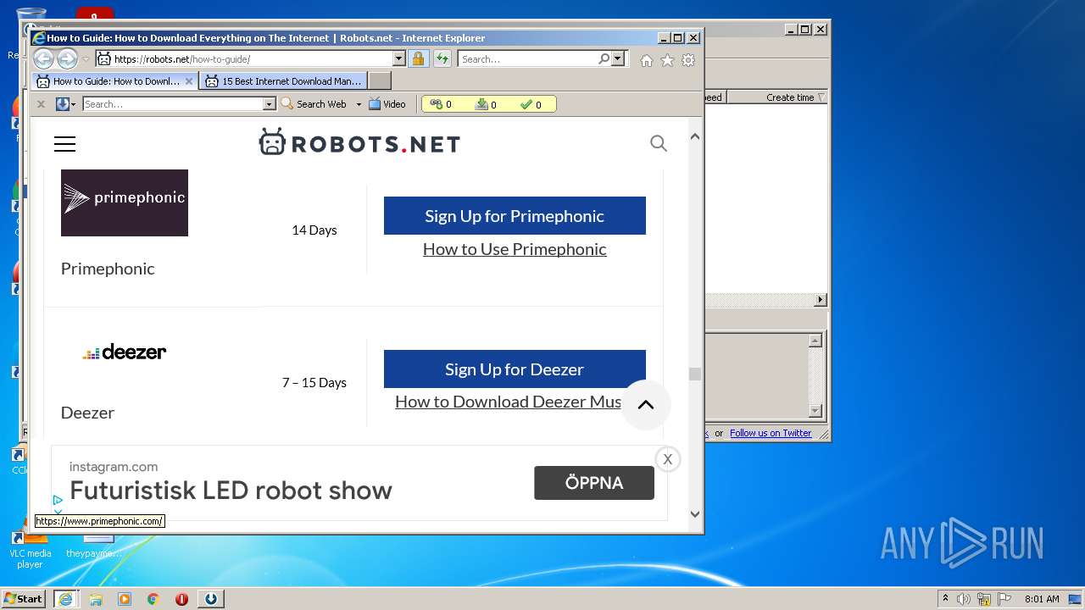Click the volume speaker tray icon
The image size is (1085, 610).
point(964,599)
